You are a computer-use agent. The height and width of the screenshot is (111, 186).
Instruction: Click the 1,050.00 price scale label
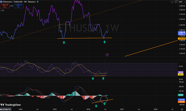182,53
